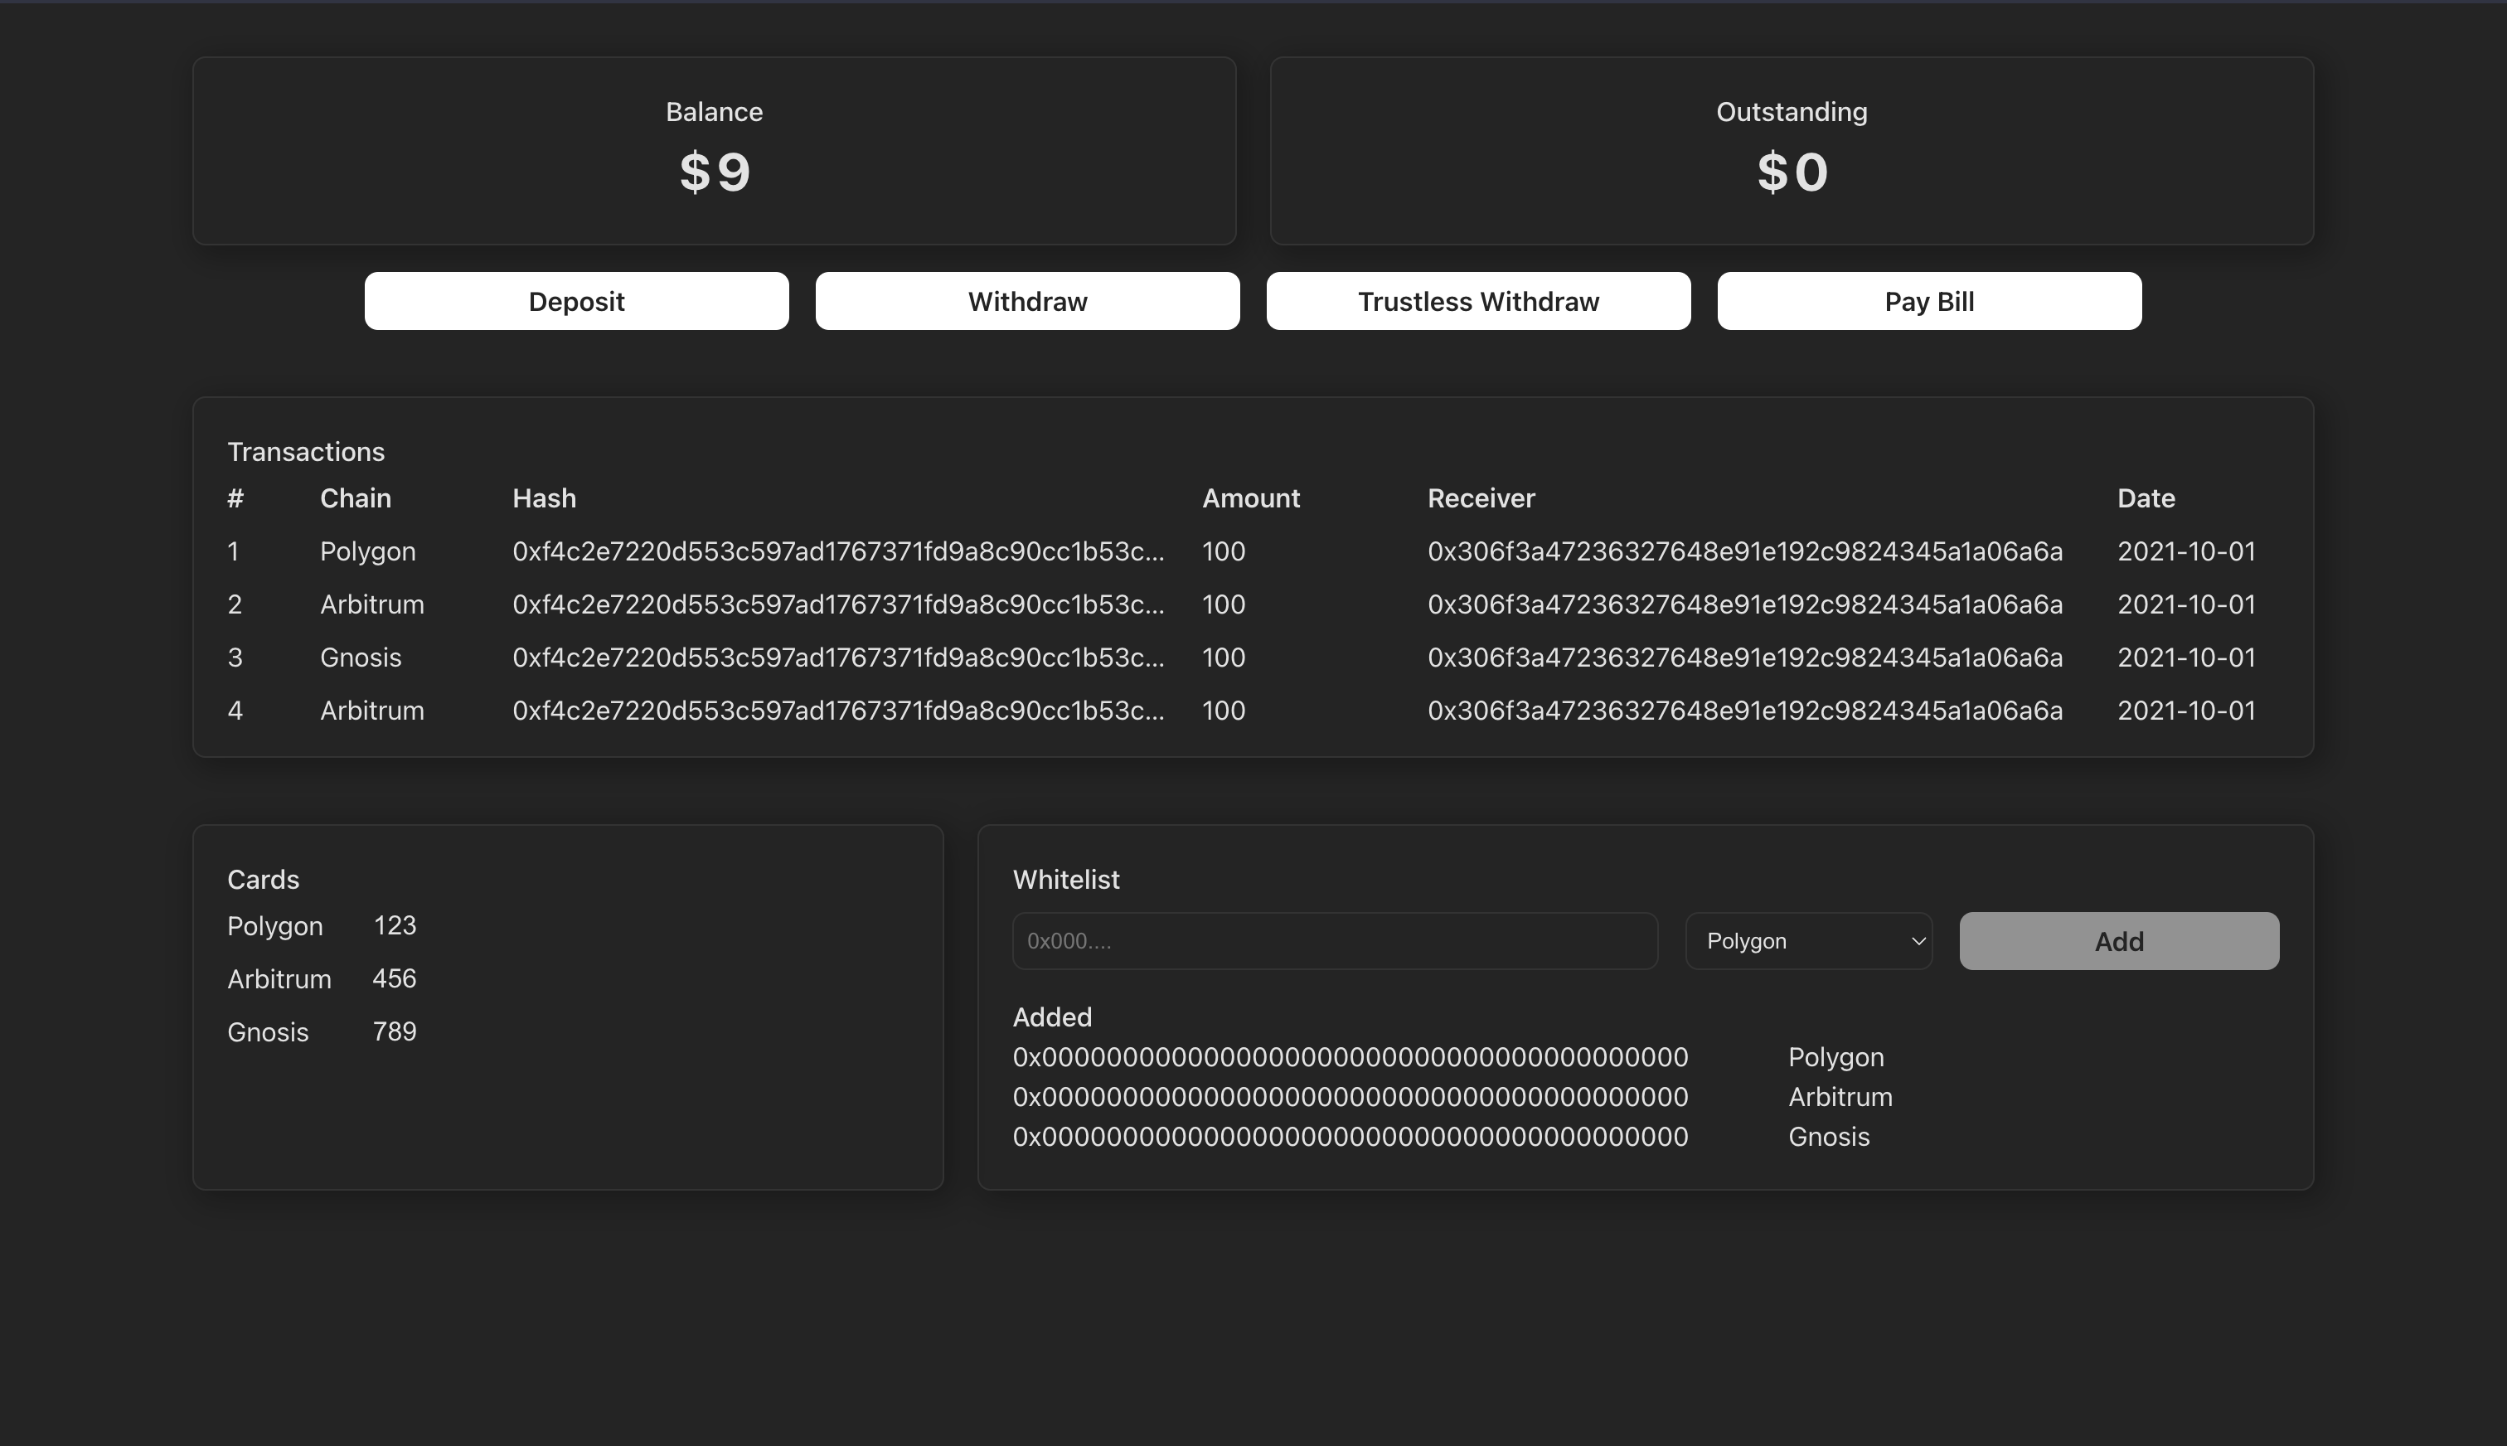This screenshot has height=1446, width=2507.
Task: Select the Outstanding label
Action: point(1792,111)
